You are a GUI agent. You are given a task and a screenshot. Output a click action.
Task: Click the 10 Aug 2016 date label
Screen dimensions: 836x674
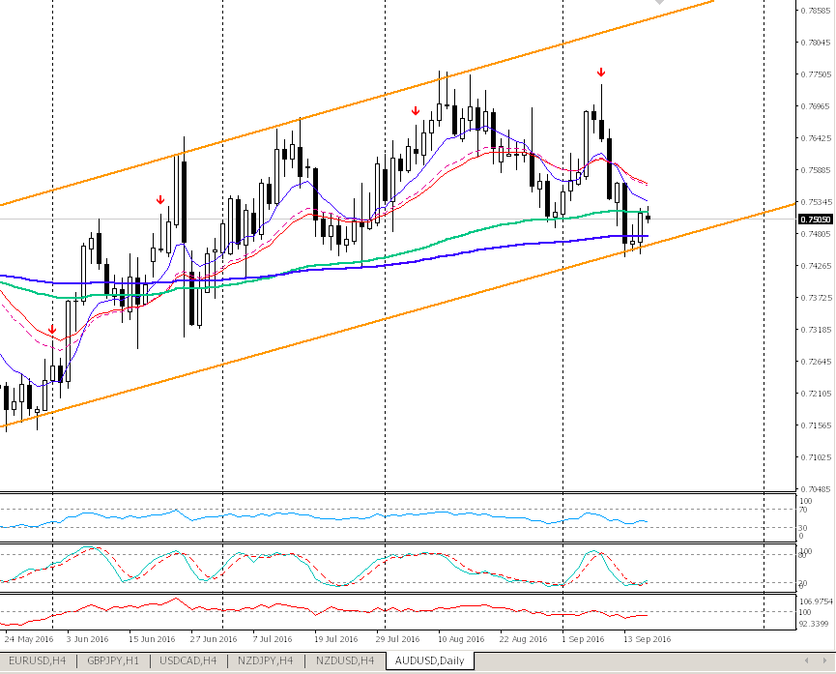coord(461,639)
